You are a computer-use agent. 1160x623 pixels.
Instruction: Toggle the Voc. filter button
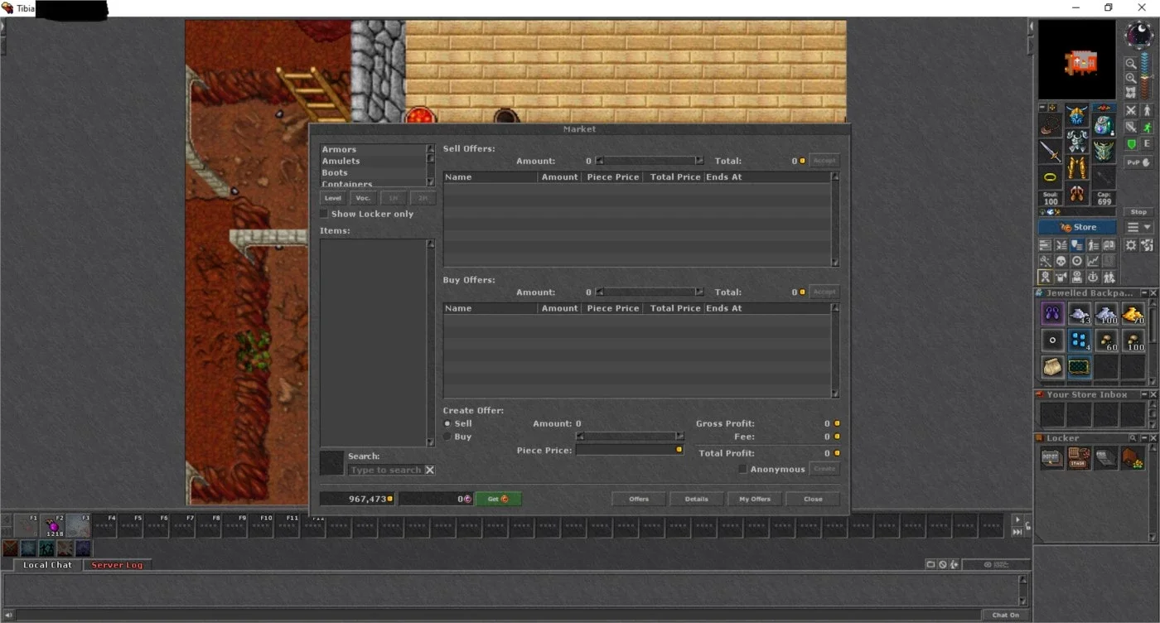tap(363, 199)
